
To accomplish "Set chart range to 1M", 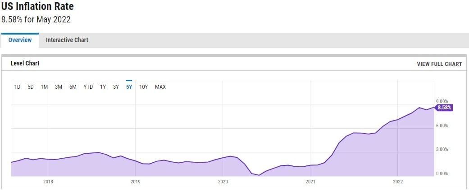I will coord(44,87).
